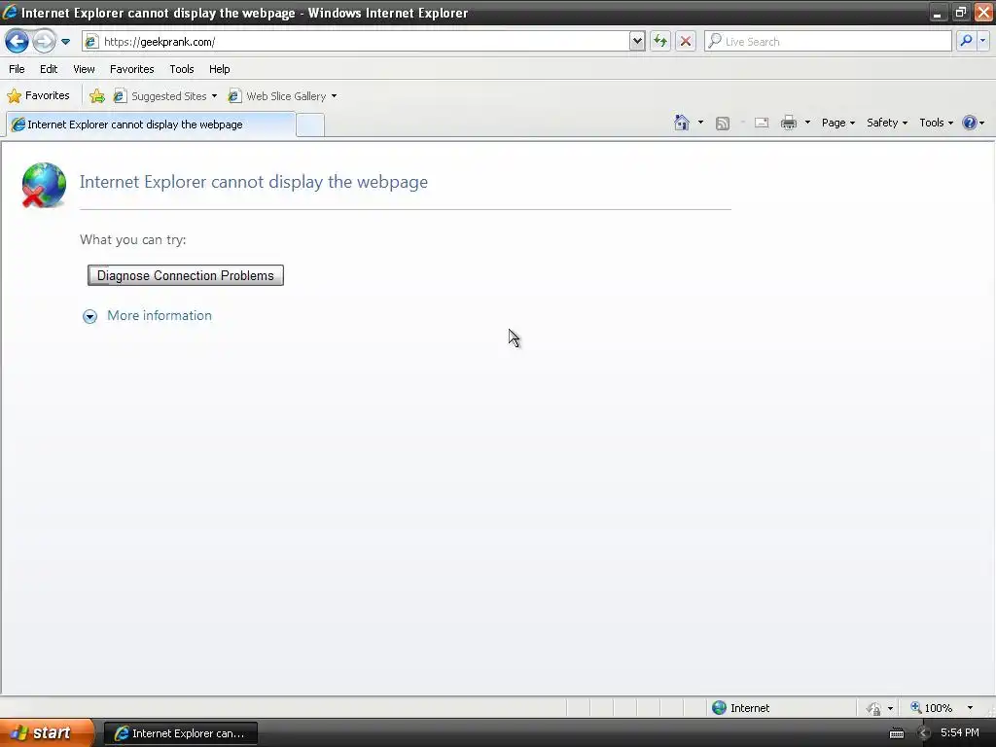Click the Add to Favorites Bar icon

tap(96, 96)
